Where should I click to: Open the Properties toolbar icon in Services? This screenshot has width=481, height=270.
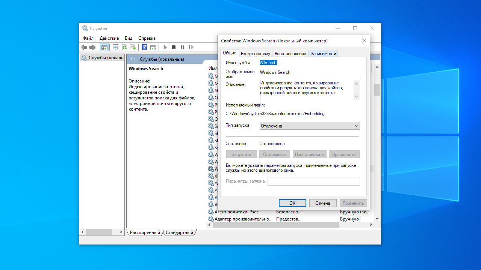(x=115, y=47)
